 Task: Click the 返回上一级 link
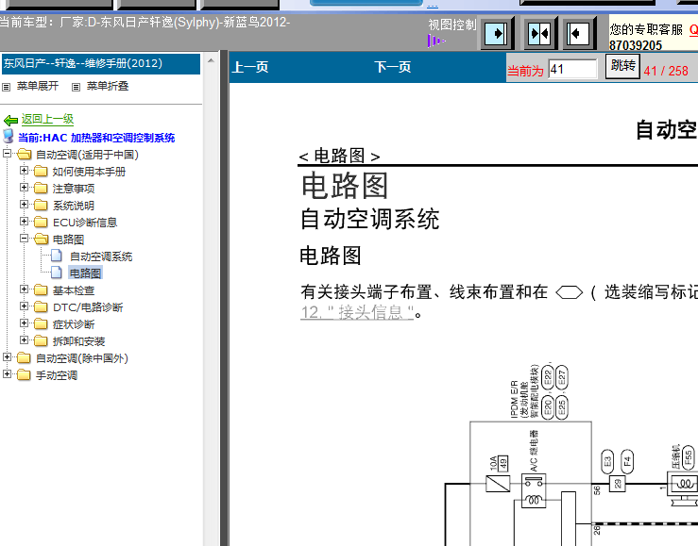(47, 119)
